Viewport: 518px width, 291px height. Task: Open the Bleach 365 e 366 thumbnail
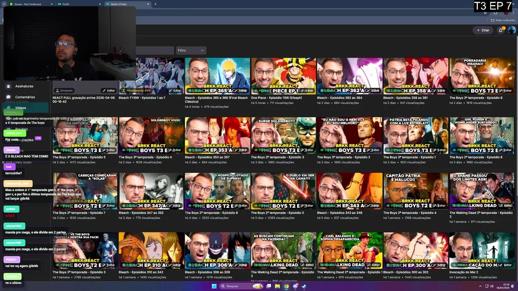[x=217, y=76]
